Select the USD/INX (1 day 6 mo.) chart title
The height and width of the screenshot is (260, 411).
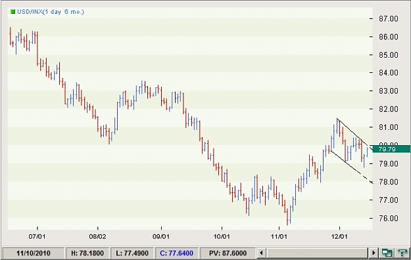[51, 12]
